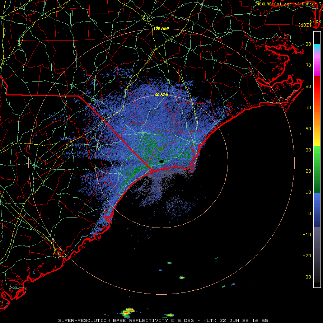The image size is (323, 323).
Task: Click the "100 NMI" range ring label
Action: [x=161, y=28]
